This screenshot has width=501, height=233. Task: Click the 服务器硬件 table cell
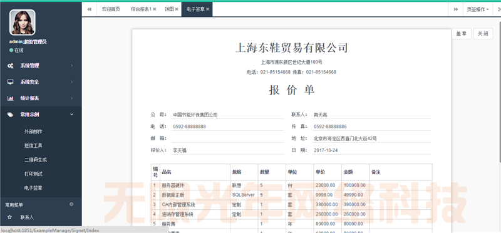pyautogui.click(x=195, y=185)
